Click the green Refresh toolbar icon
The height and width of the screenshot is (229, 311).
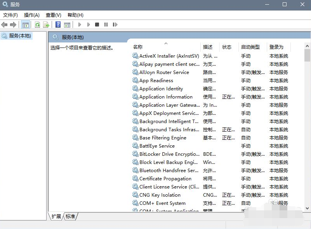pyautogui.click(x=37, y=25)
